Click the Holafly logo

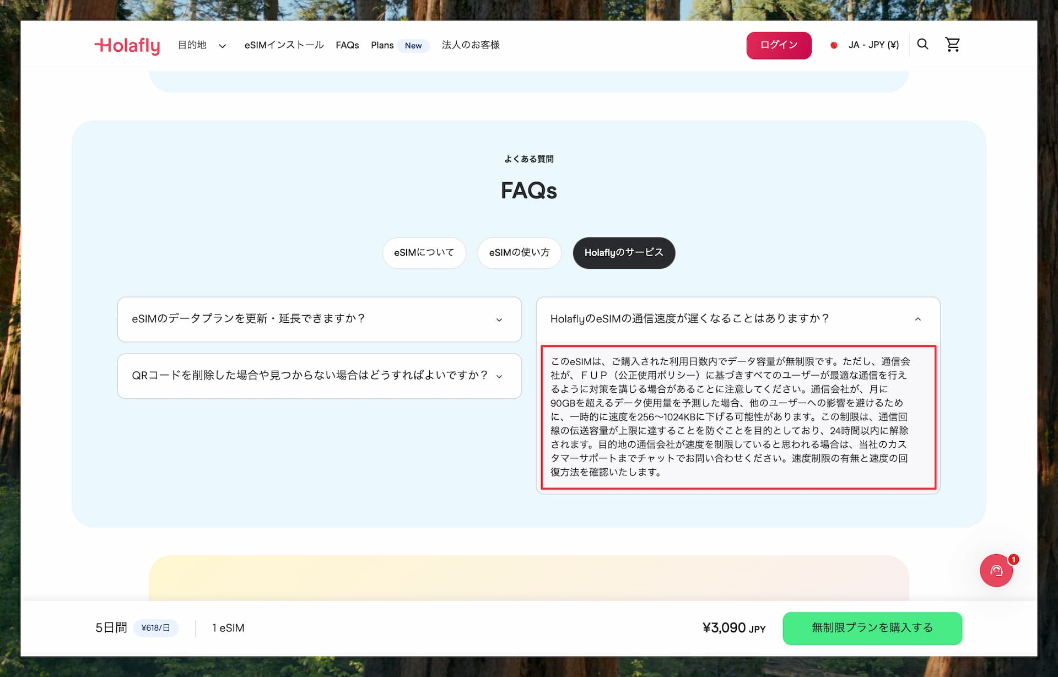point(127,46)
